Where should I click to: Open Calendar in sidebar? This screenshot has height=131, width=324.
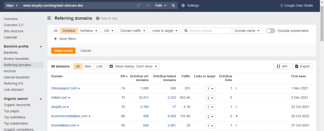pos(10,37)
